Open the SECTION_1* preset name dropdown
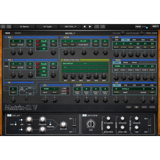This screenshot has width=160, height=160. click(70, 27)
